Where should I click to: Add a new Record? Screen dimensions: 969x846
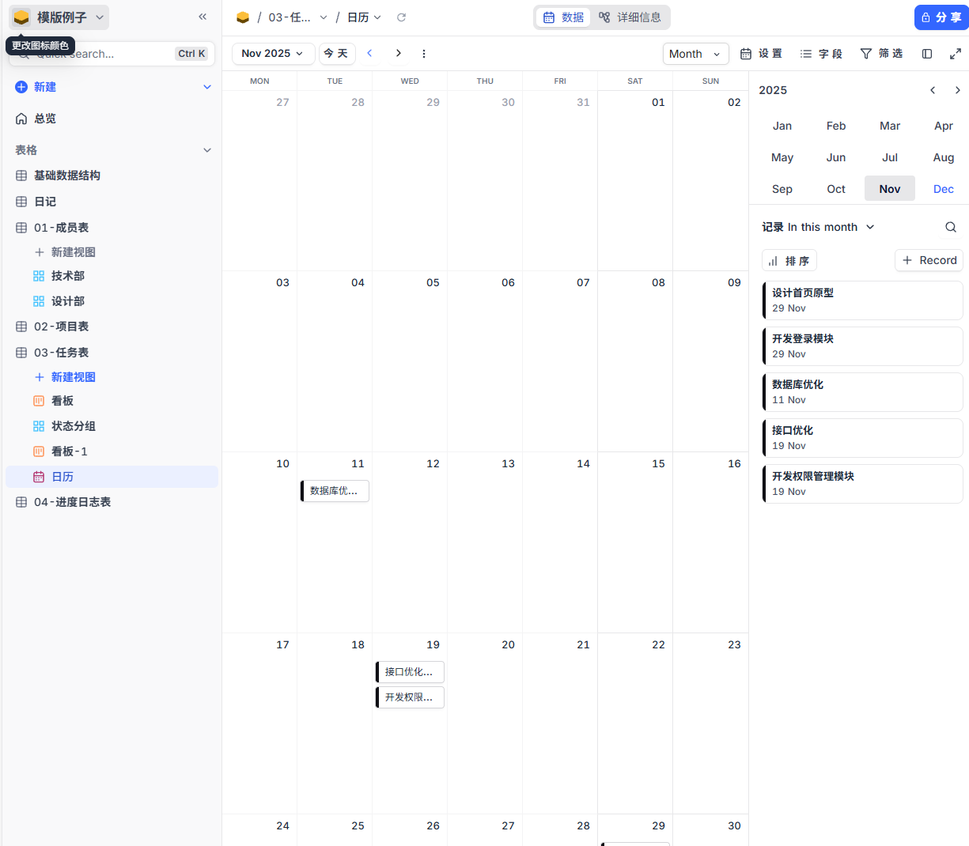[929, 260]
